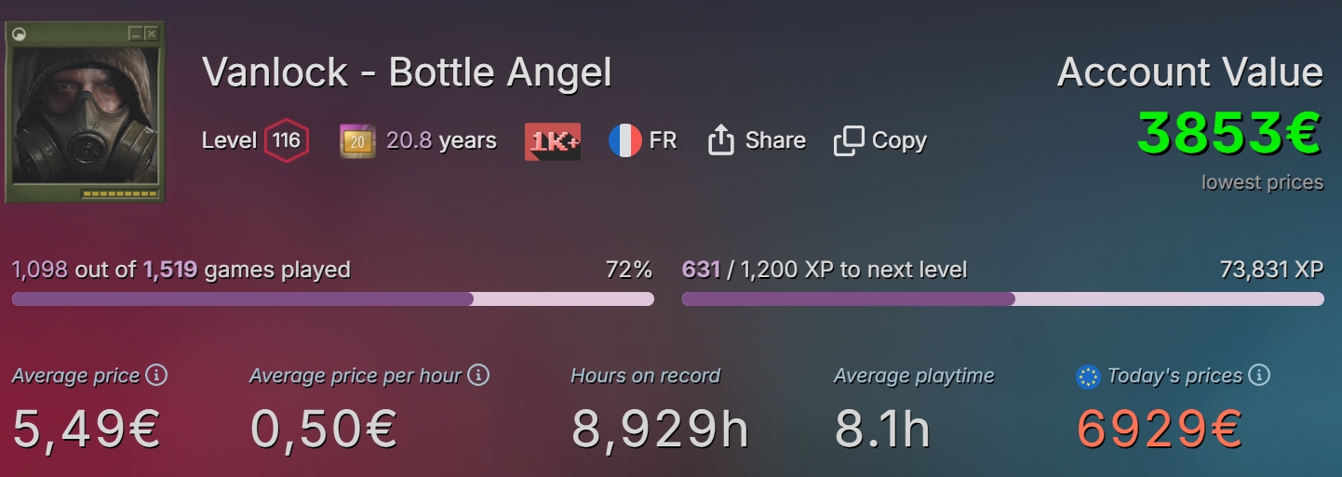Click the French flag icon
1342x477 pixels.
click(x=624, y=141)
